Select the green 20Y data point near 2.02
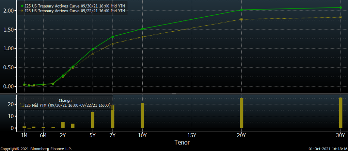This screenshot has height=151, width=348. [241, 10]
